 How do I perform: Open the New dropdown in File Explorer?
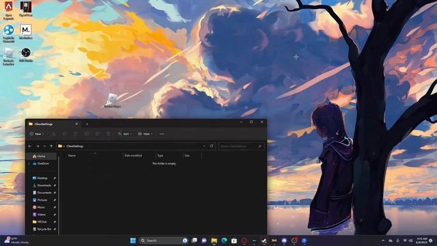(37, 134)
